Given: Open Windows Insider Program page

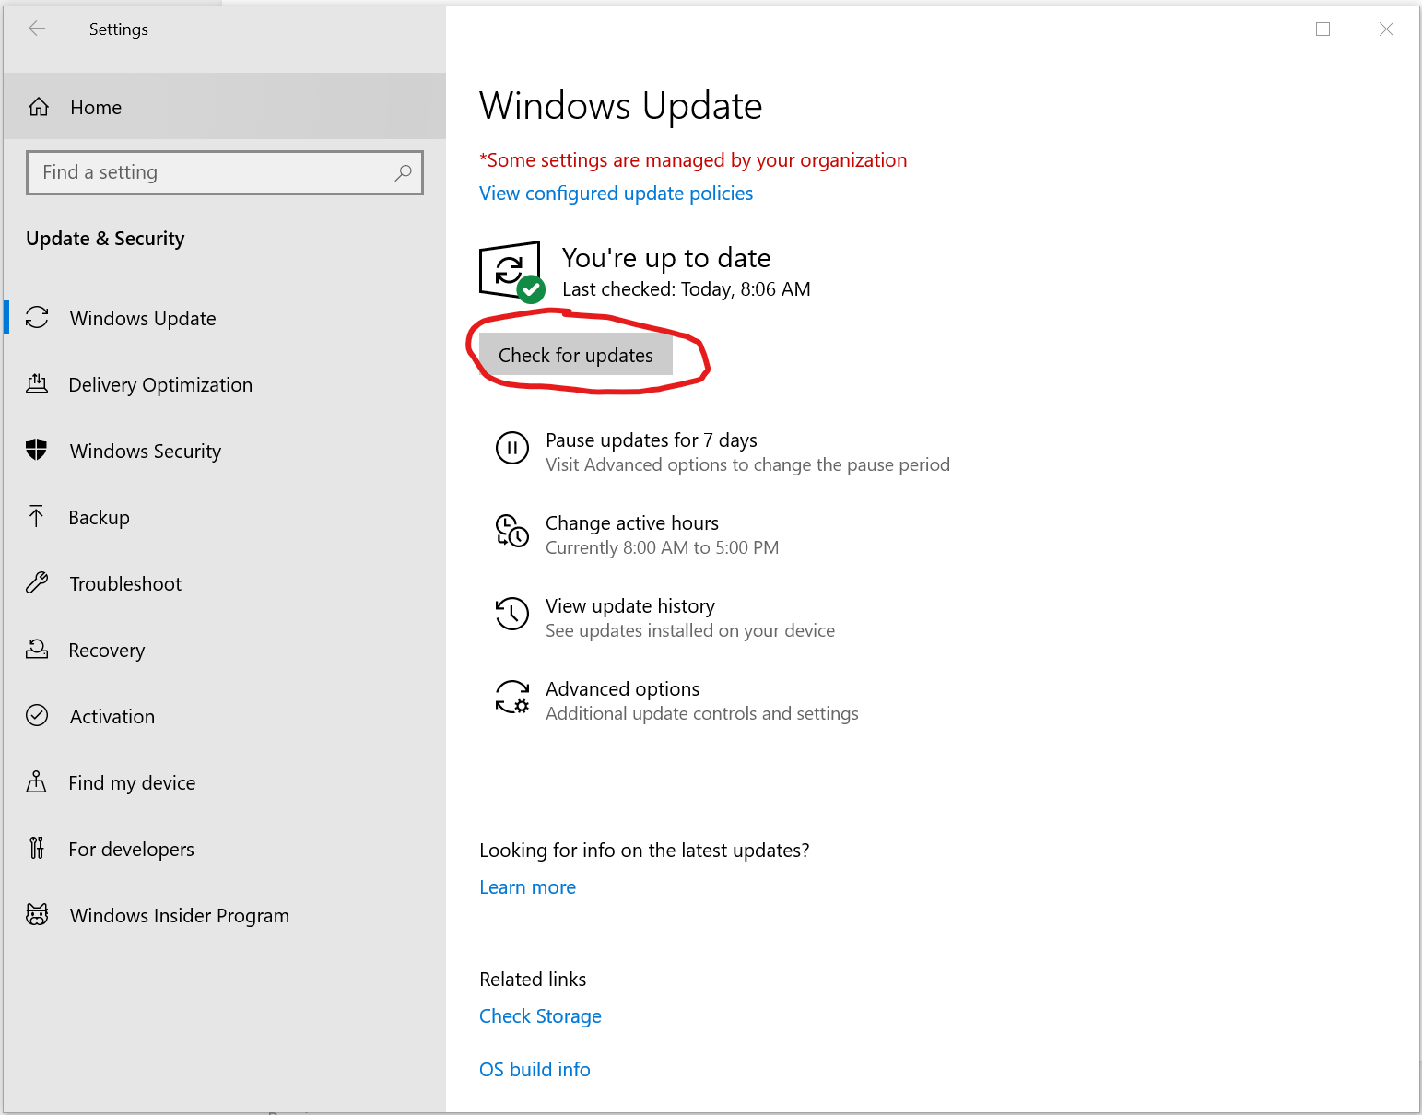Looking at the screenshot, I should (225, 915).
